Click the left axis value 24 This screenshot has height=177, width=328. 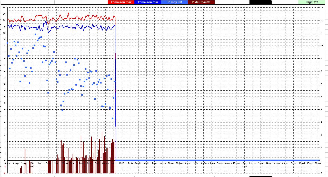point(4,7)
